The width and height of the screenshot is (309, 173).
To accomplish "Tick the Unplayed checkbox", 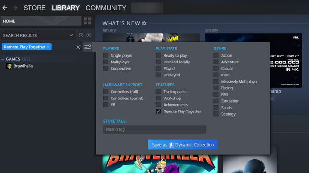I will (158, 75).
